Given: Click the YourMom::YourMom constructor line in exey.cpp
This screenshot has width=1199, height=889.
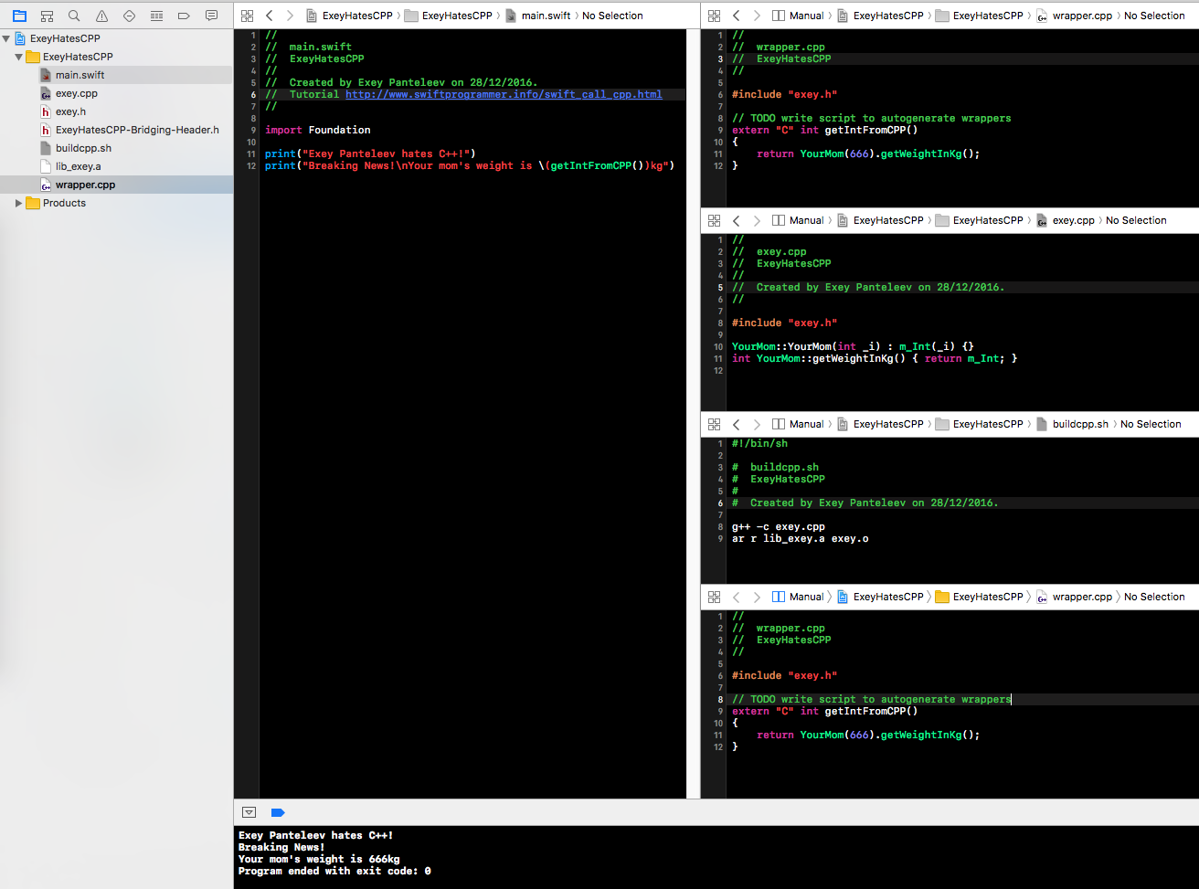Looking at the screenshot, I should pyautogui.click(x=853, y=346).
